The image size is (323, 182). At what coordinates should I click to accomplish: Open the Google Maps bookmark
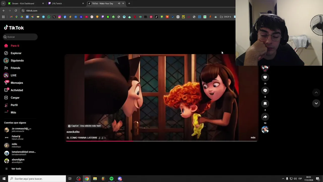point(16,17)
